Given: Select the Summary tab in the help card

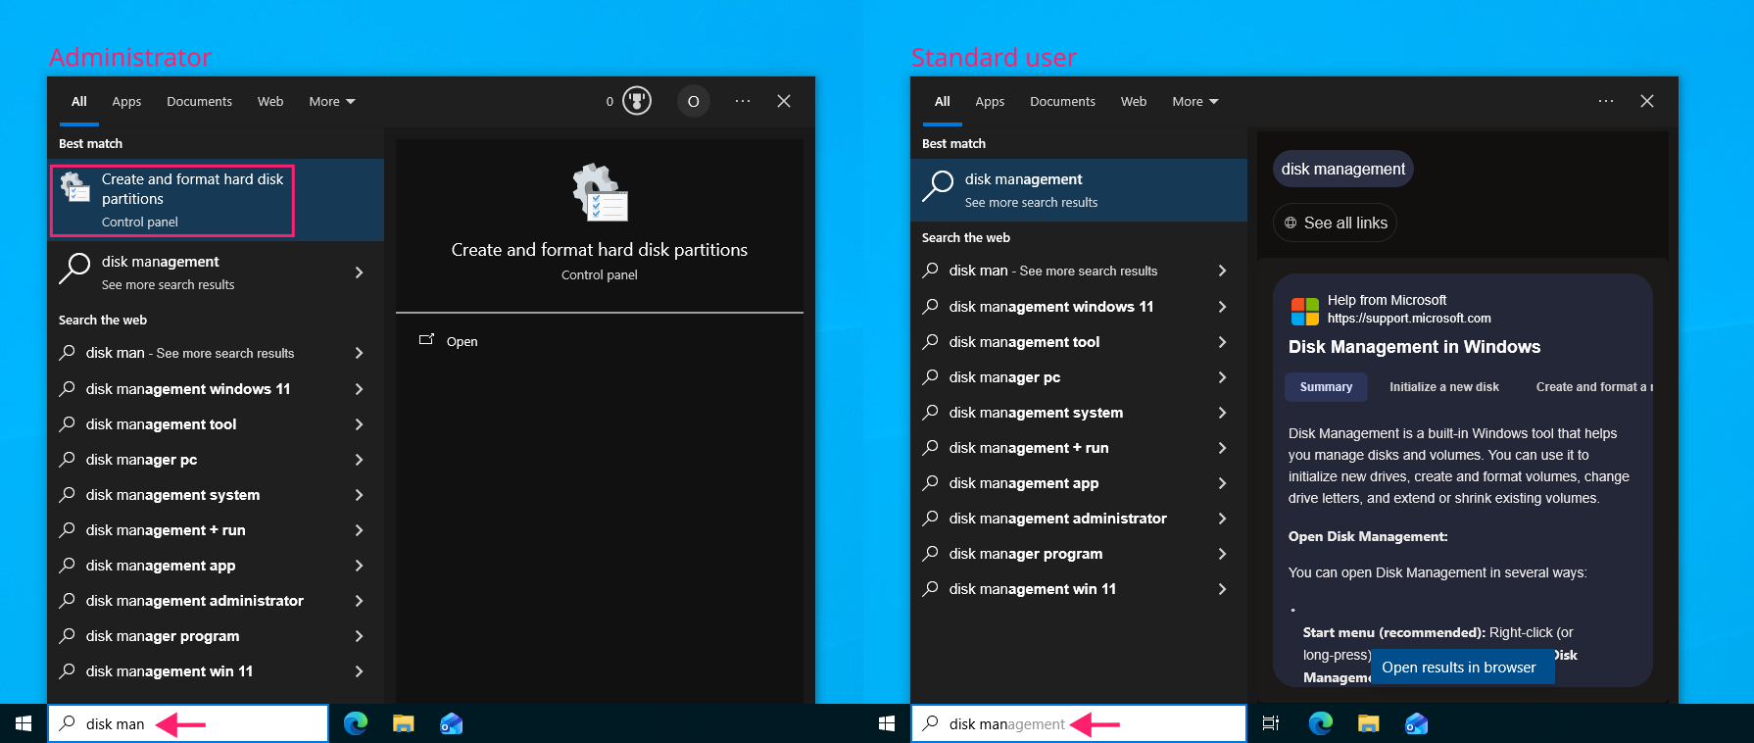Looking at the screenshot, I should pos(1326,387).
